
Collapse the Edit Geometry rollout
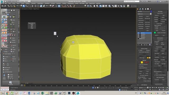tap(160, 38)
